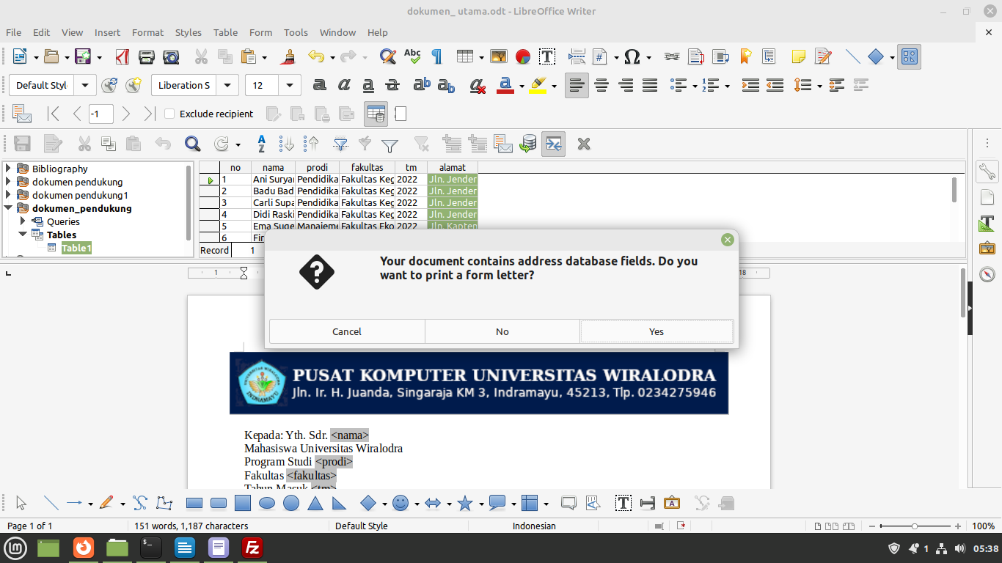The image size is (1002, 563).
Task: Open the File menu
Action: [13, 32]
